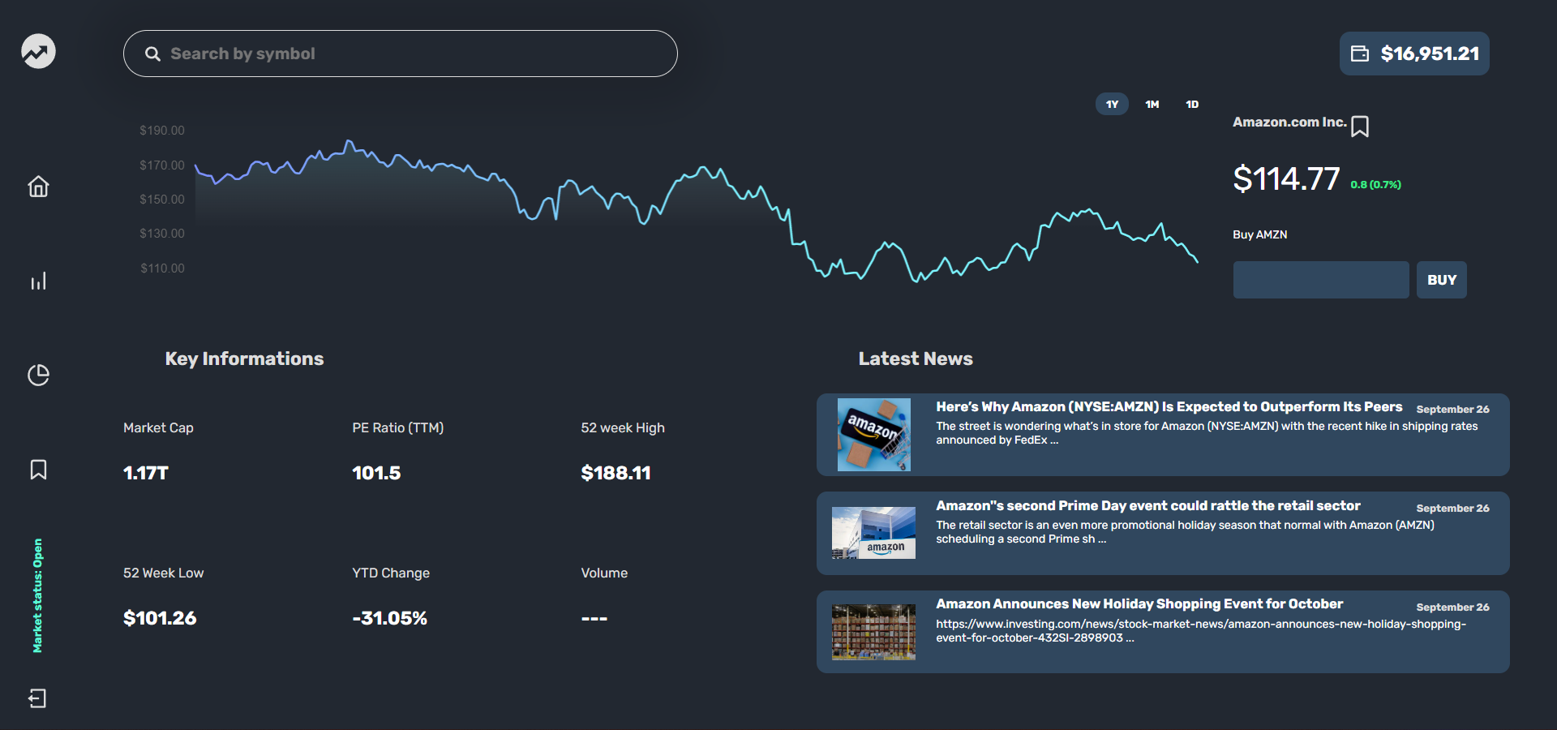Open the sidebar bookmarks watchlist
Screen dimensions: 1557x730
[38, 470]
